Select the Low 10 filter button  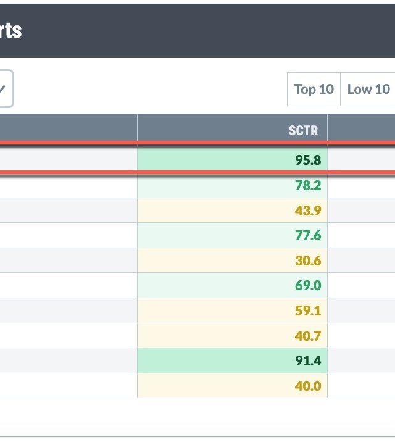(368, 90)
